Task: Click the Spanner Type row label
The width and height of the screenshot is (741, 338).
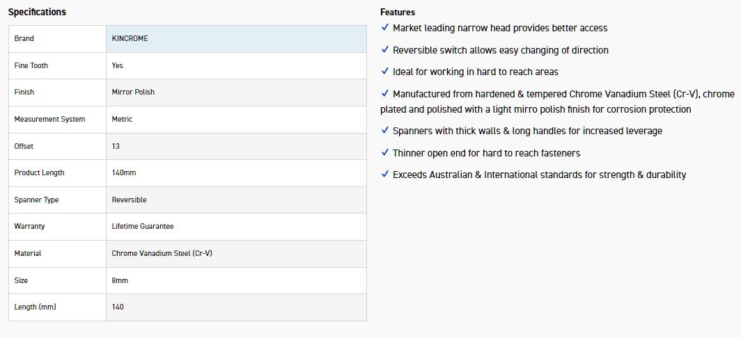Action: [36, 200]
